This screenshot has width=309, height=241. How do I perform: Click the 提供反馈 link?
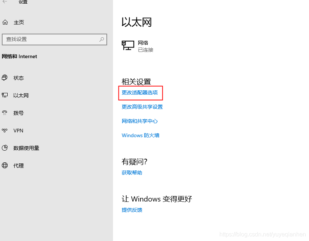tap(132, 210)
